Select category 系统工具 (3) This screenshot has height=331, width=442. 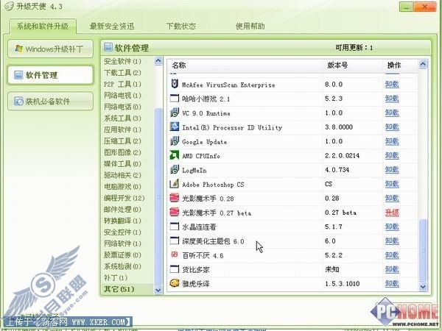coord(122,118)
